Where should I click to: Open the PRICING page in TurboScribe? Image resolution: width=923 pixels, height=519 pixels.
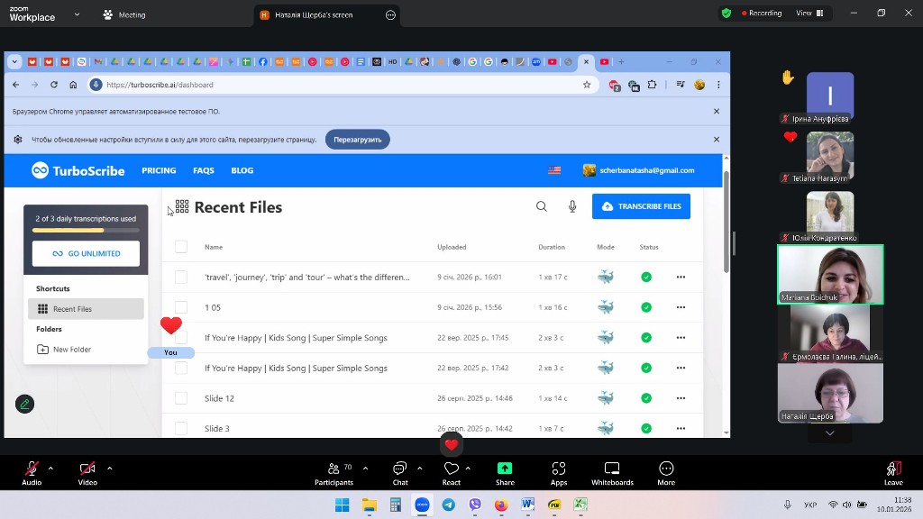[x=159, y=170]
